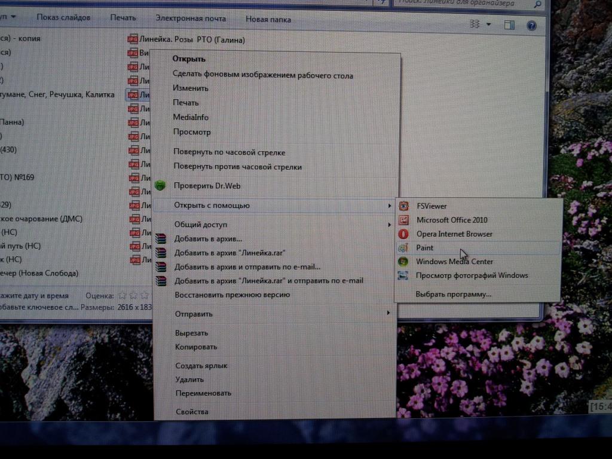This screenshot has width=612, height=459.
Task: Open the help question mark icon
Action: [x=531, y=25]
